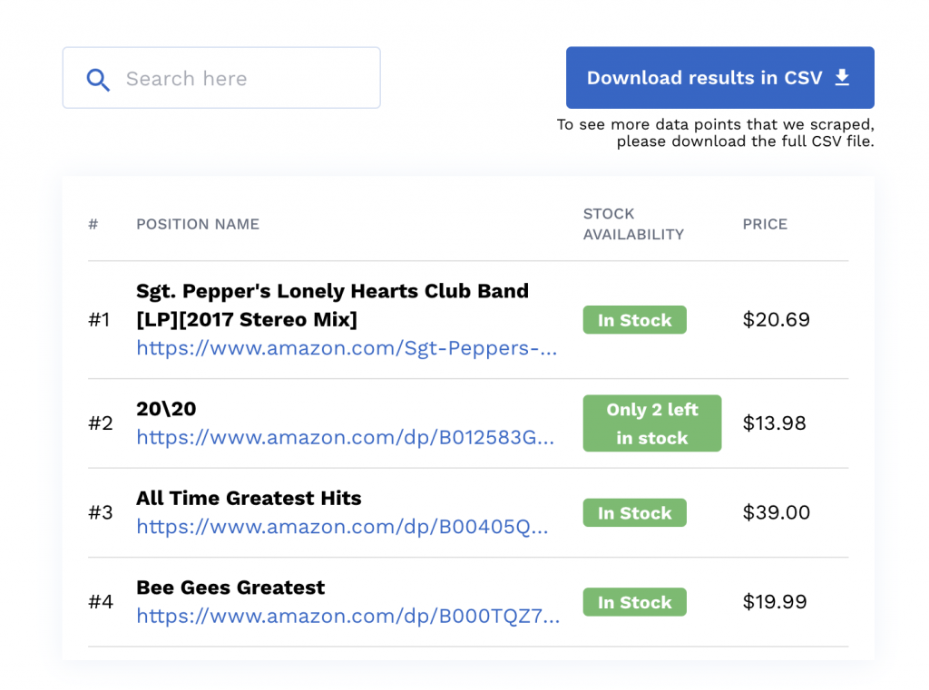The width and height of the screenshot is (929, 690).
Task: Select the STOCK AVAILABILITY column header
Action: pyautogui.click(x=632, y=224)
